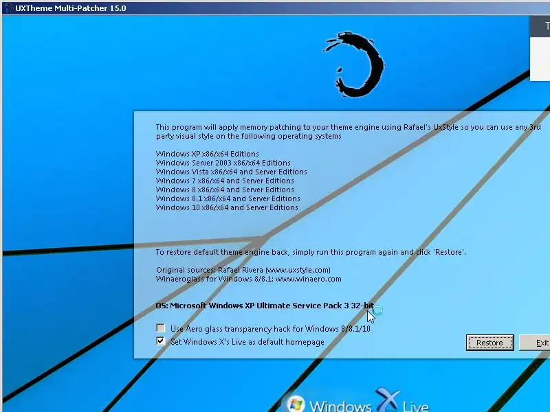Enable Aero glass transparency hack checkbox
Screen dimensions: 550x412
coord(161,328)
